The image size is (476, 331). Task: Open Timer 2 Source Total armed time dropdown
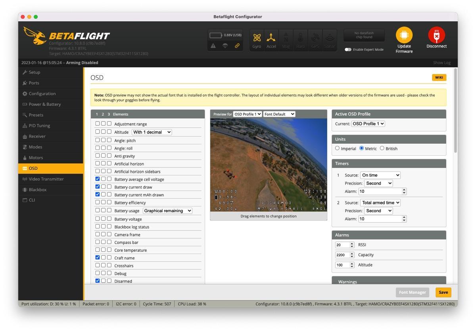pos(380,203)
